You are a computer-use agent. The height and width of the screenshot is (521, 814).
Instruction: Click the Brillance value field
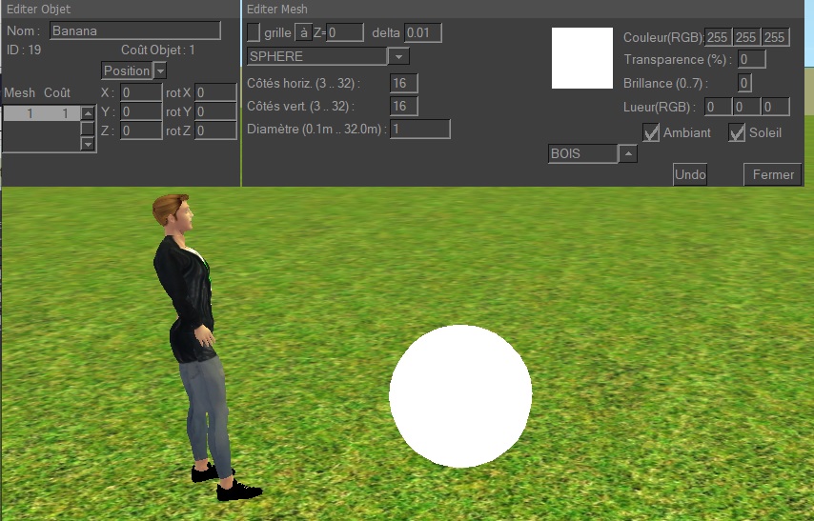pyautogui.click(x=744, y=83)
